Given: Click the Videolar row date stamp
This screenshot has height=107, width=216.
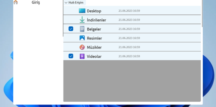Looking at the screenshot, I should (129, 56).
